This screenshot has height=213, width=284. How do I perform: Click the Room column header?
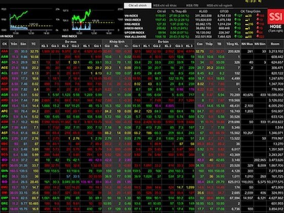pos(275,44)
